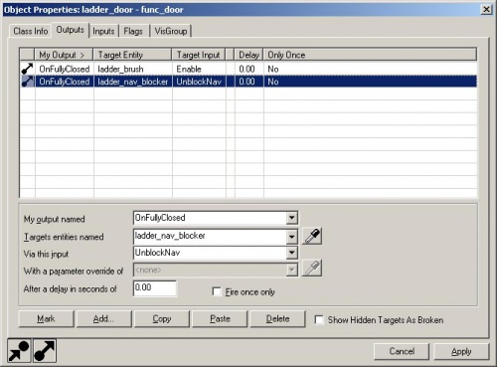
Task: Click the output arrow icon at bottom left
Action: click(45, 350)
